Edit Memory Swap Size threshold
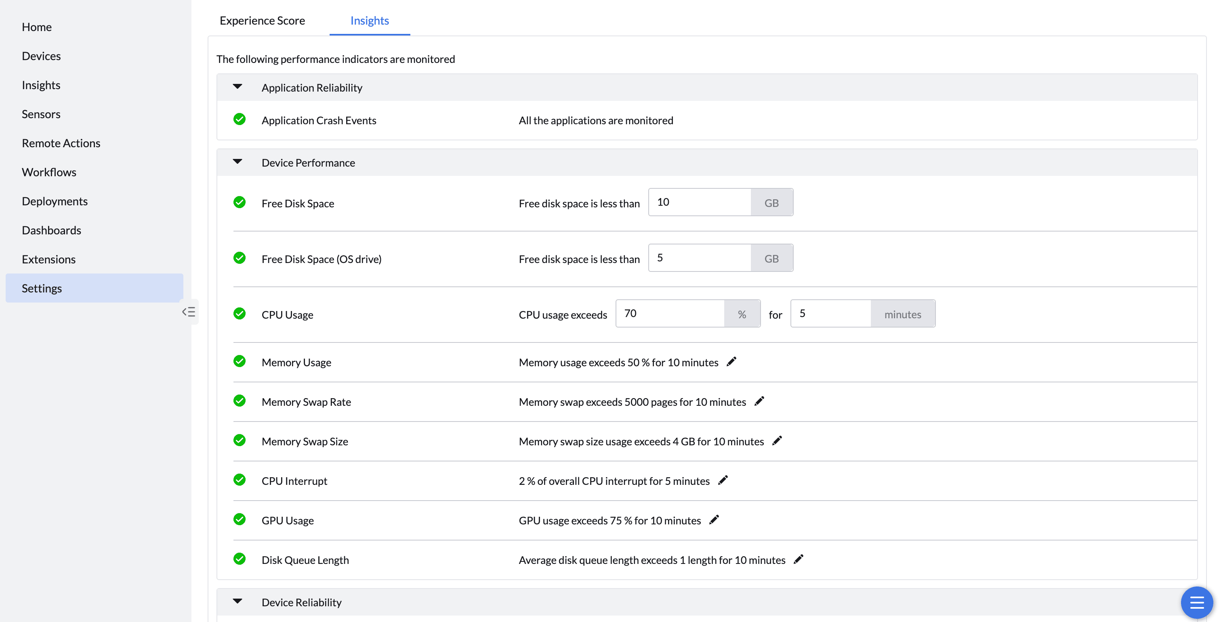 click(x=777, y=440)
